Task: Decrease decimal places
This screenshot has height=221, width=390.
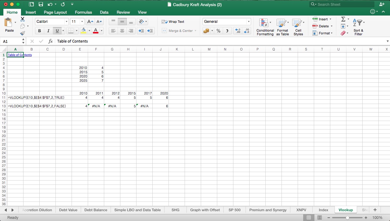Action: point(246,31)
